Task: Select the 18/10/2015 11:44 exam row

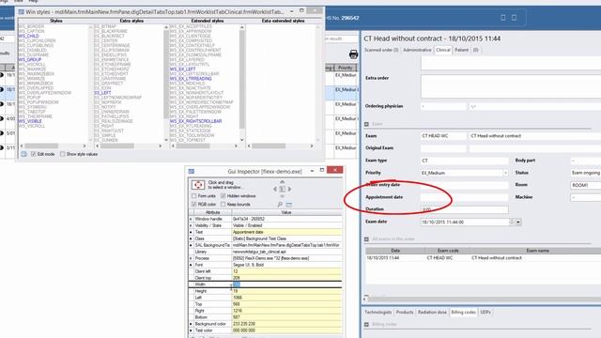Action: point(483,258)
